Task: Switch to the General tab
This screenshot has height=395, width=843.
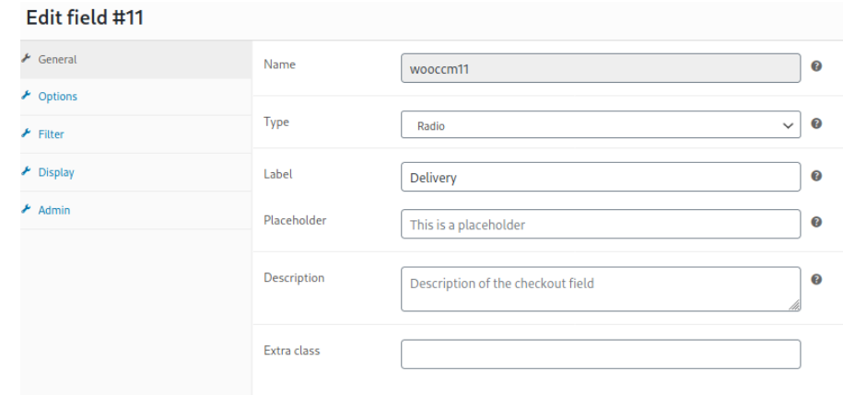Action: 57,59
